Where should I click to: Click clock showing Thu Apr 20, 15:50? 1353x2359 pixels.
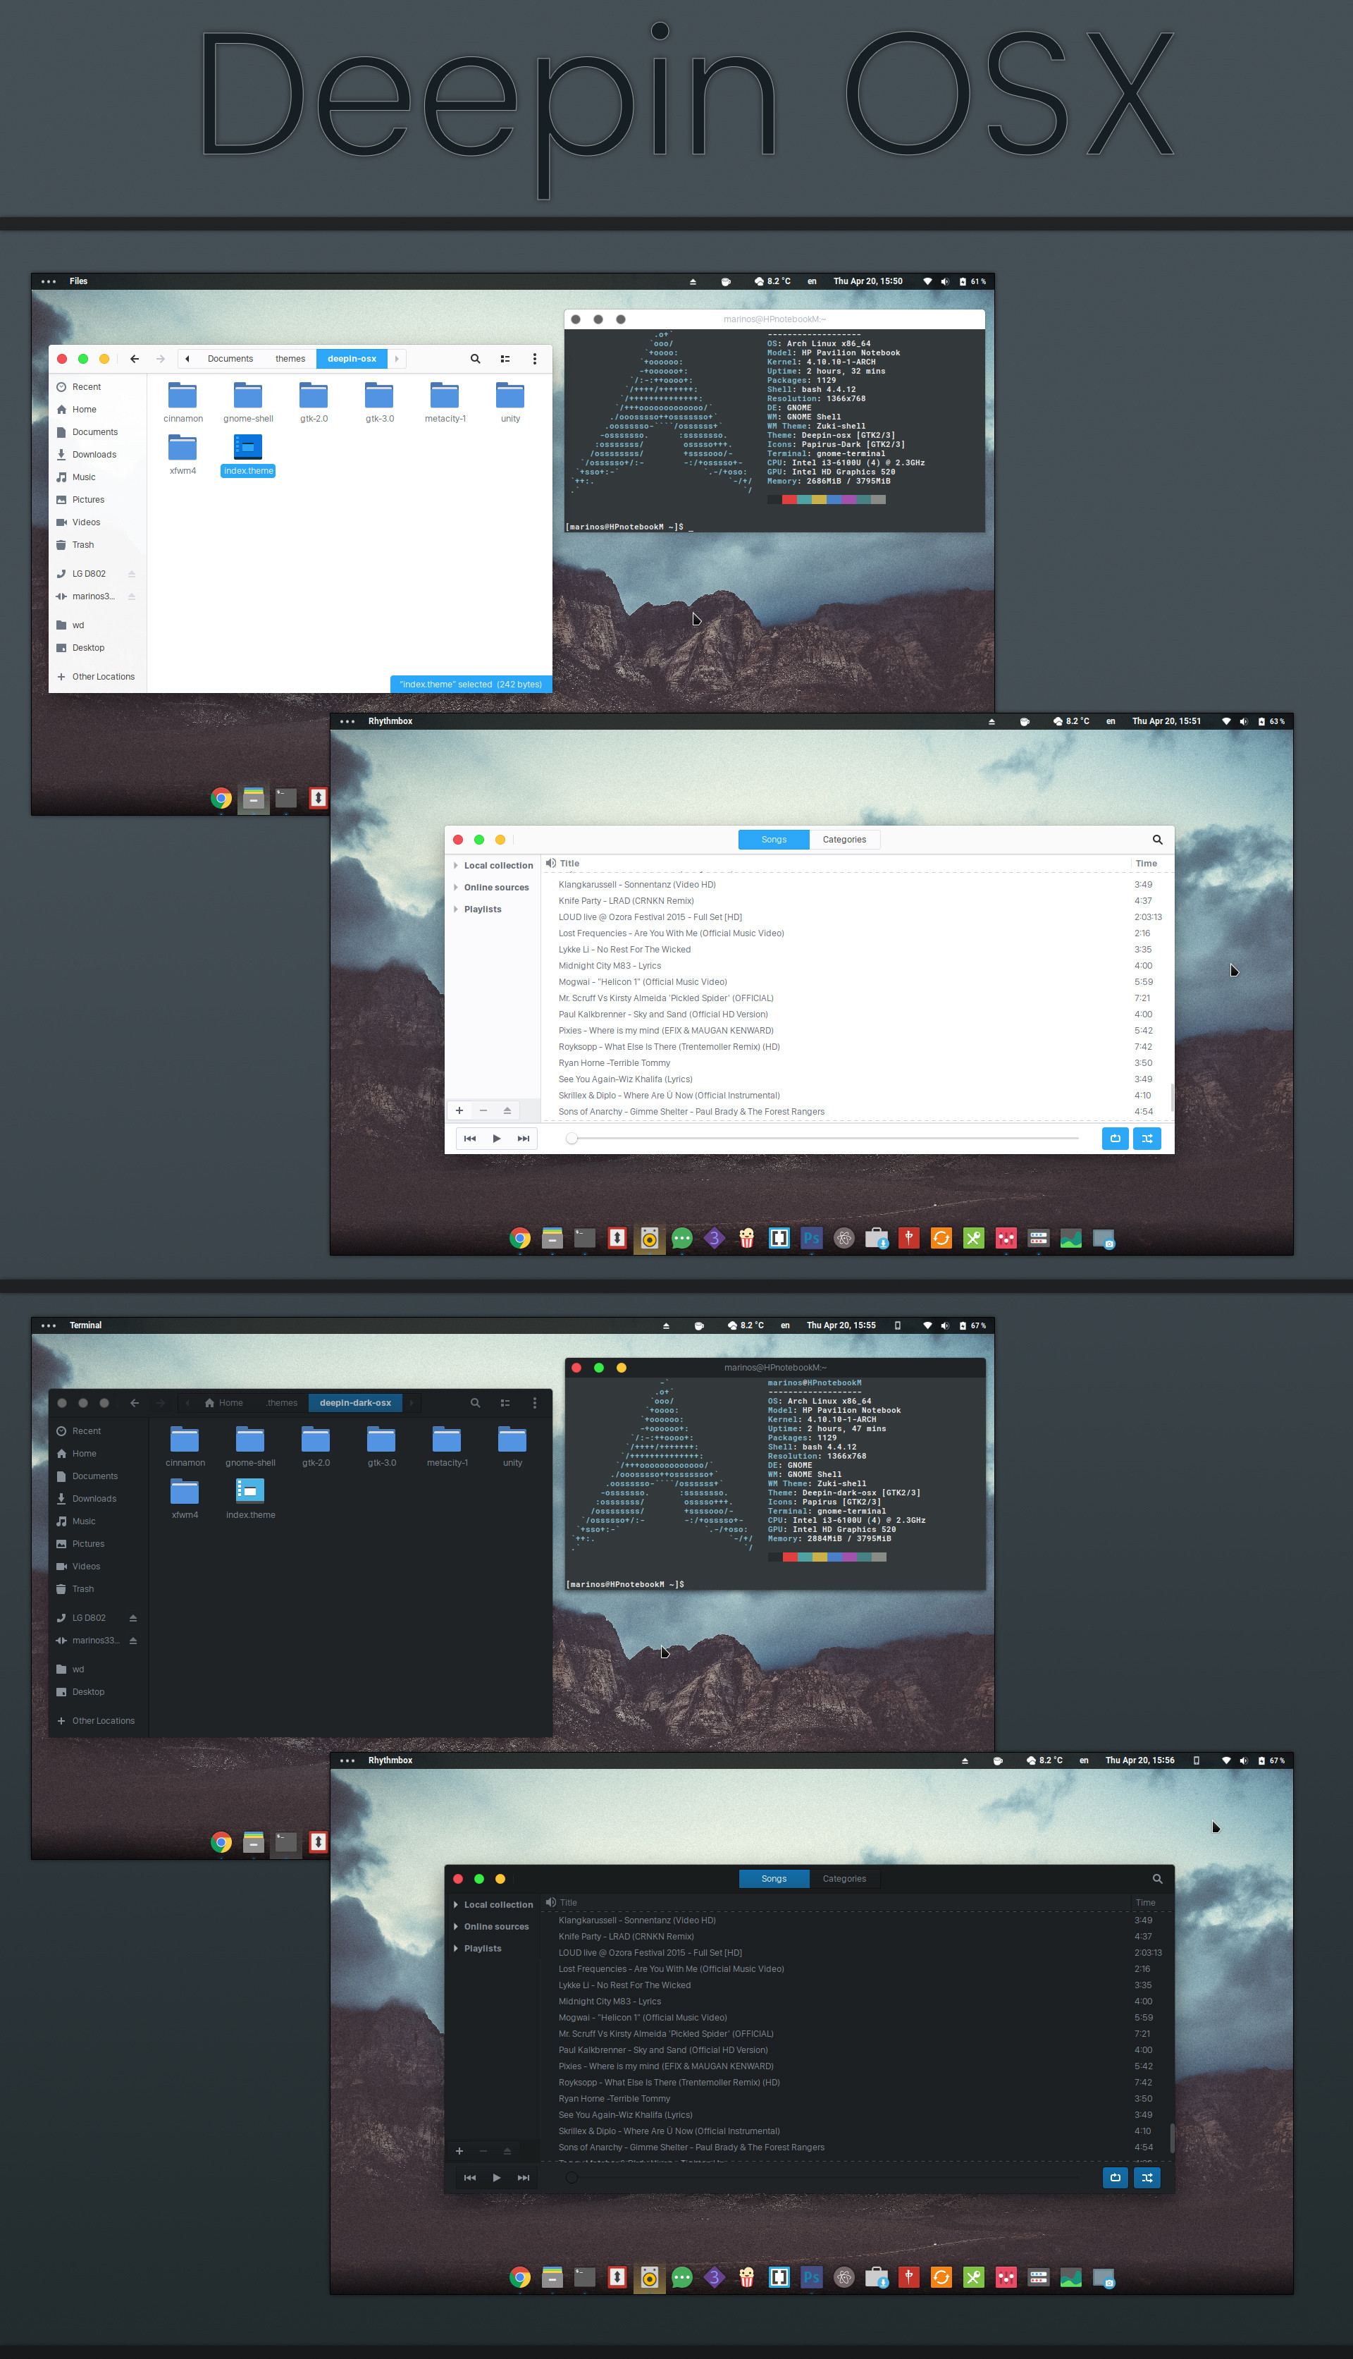868,281
